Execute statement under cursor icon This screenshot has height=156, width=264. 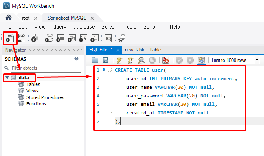[130, 60]
